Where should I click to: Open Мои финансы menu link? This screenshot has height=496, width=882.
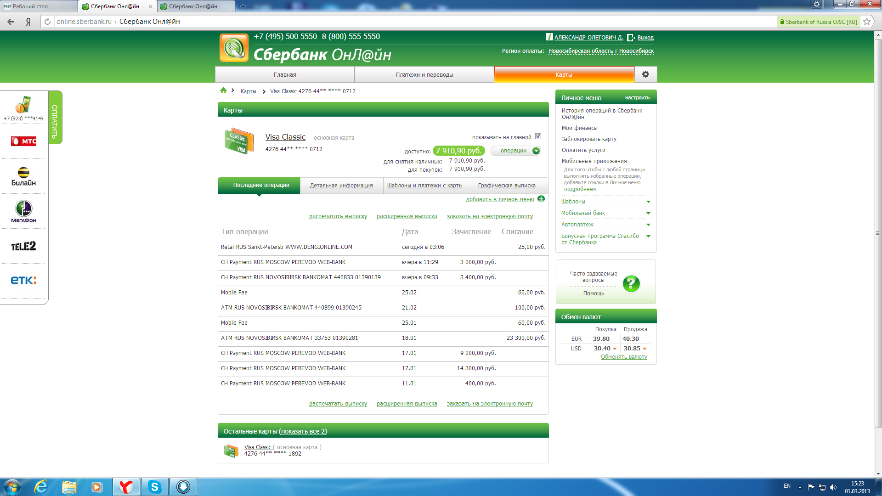pyautogui.click(x=579, y=128)
